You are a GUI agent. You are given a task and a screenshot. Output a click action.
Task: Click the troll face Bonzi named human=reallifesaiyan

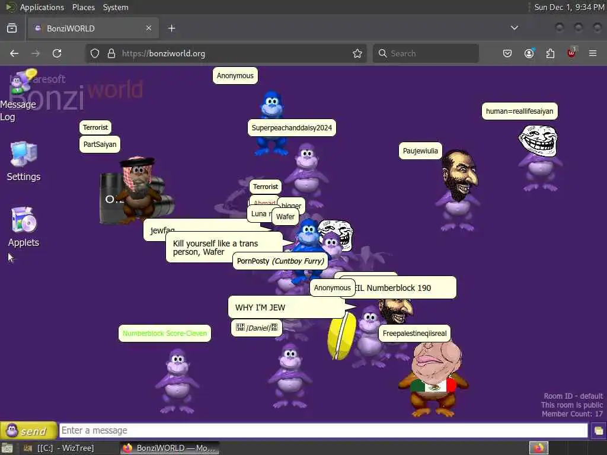coord(539,158)
